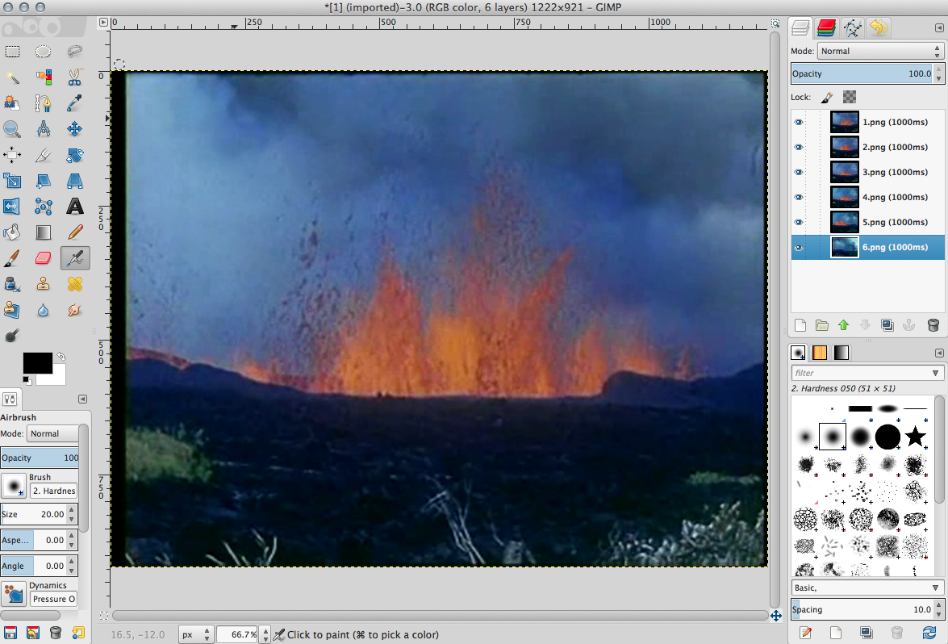Open the Basic brush tag dropdown

click(x=867, y=588)
